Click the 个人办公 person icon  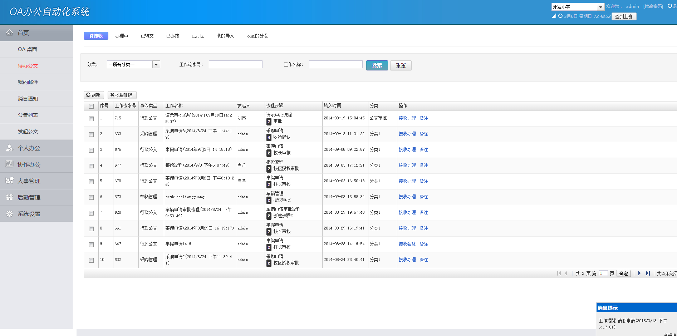click(10, 148)
